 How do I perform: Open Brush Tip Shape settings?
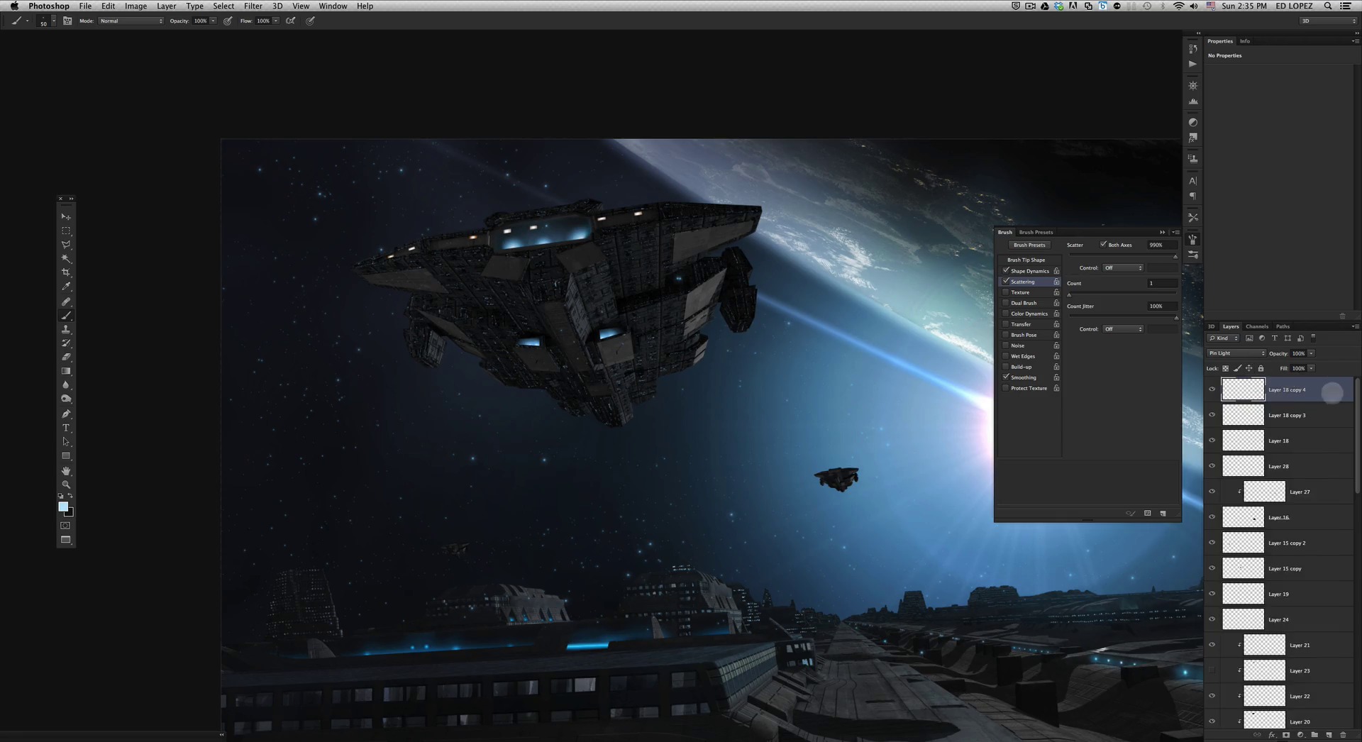1026,260
